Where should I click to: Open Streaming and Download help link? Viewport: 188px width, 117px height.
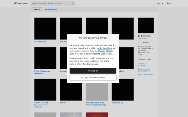click(144, 70)
